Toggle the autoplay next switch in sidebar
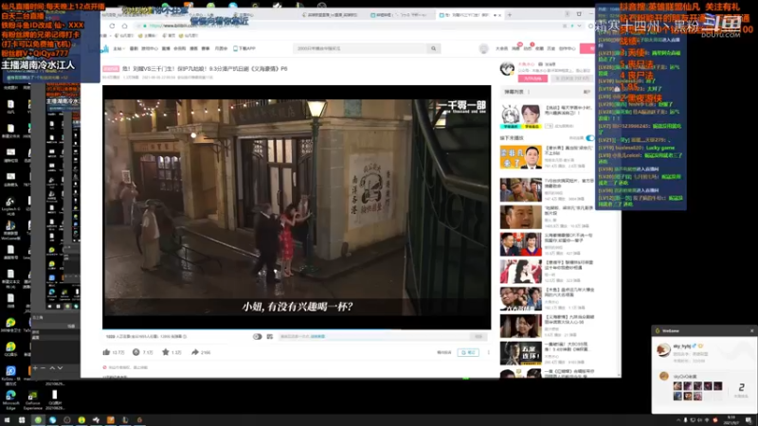This screenshot has width=758, height=426. (x=589, y=138)
